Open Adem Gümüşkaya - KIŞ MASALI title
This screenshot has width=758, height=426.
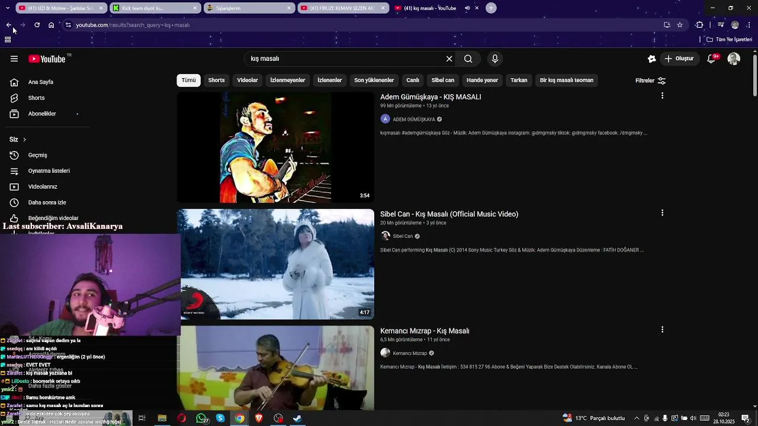coord(431,97)
